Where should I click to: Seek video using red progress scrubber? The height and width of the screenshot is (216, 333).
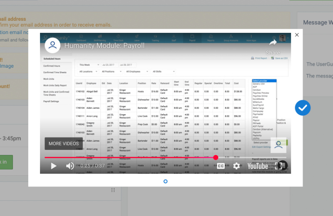pos(216,157)
